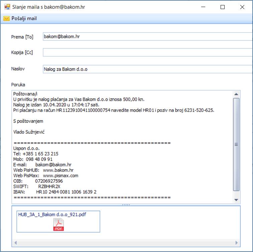Focus the Naslov subject field
The image size is (253, 252).
click(x=148, y=69)
